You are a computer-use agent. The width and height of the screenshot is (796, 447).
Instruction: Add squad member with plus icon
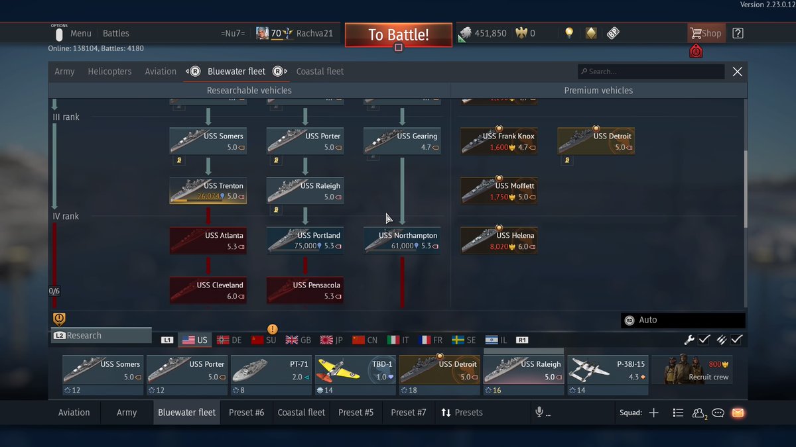(653, 413)
